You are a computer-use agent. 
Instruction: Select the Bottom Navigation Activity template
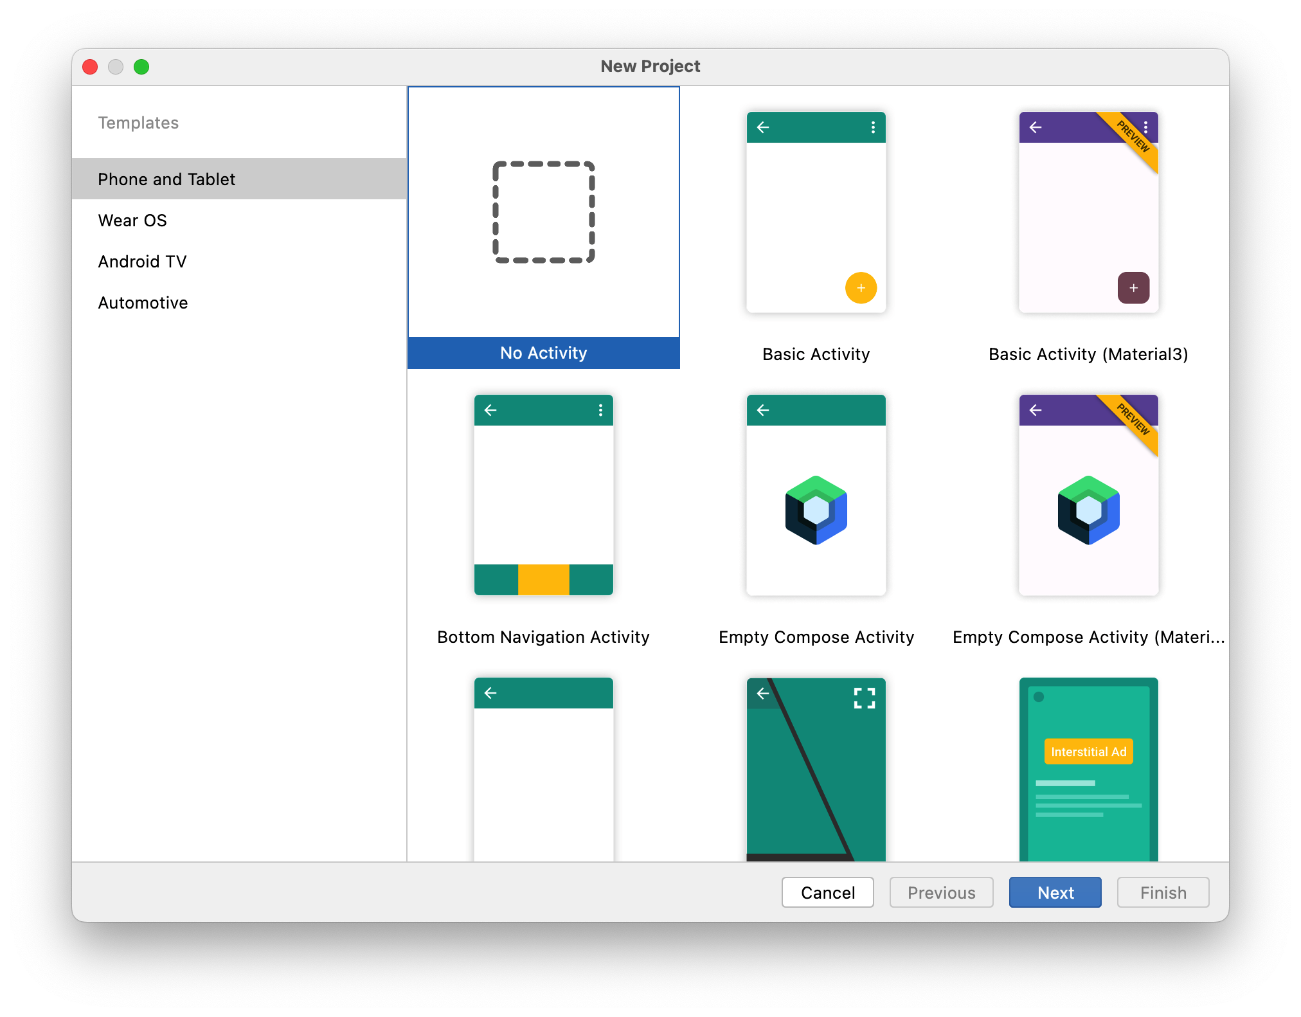tap(543, 495)
